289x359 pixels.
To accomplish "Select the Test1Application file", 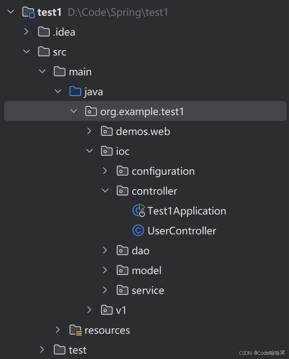I will tap(187, 211).
